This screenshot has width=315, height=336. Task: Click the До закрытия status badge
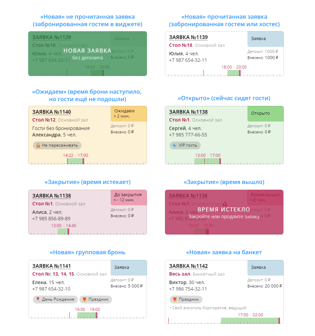tap(129, 197)
